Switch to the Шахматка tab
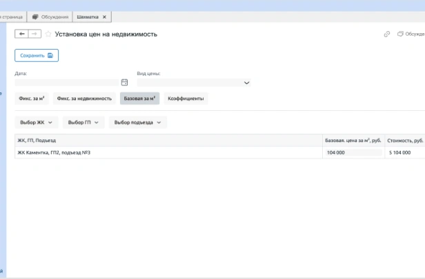 click(x=88, y=17)
